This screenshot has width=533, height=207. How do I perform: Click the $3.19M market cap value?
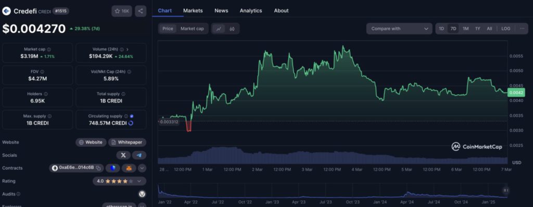[29, 56]
